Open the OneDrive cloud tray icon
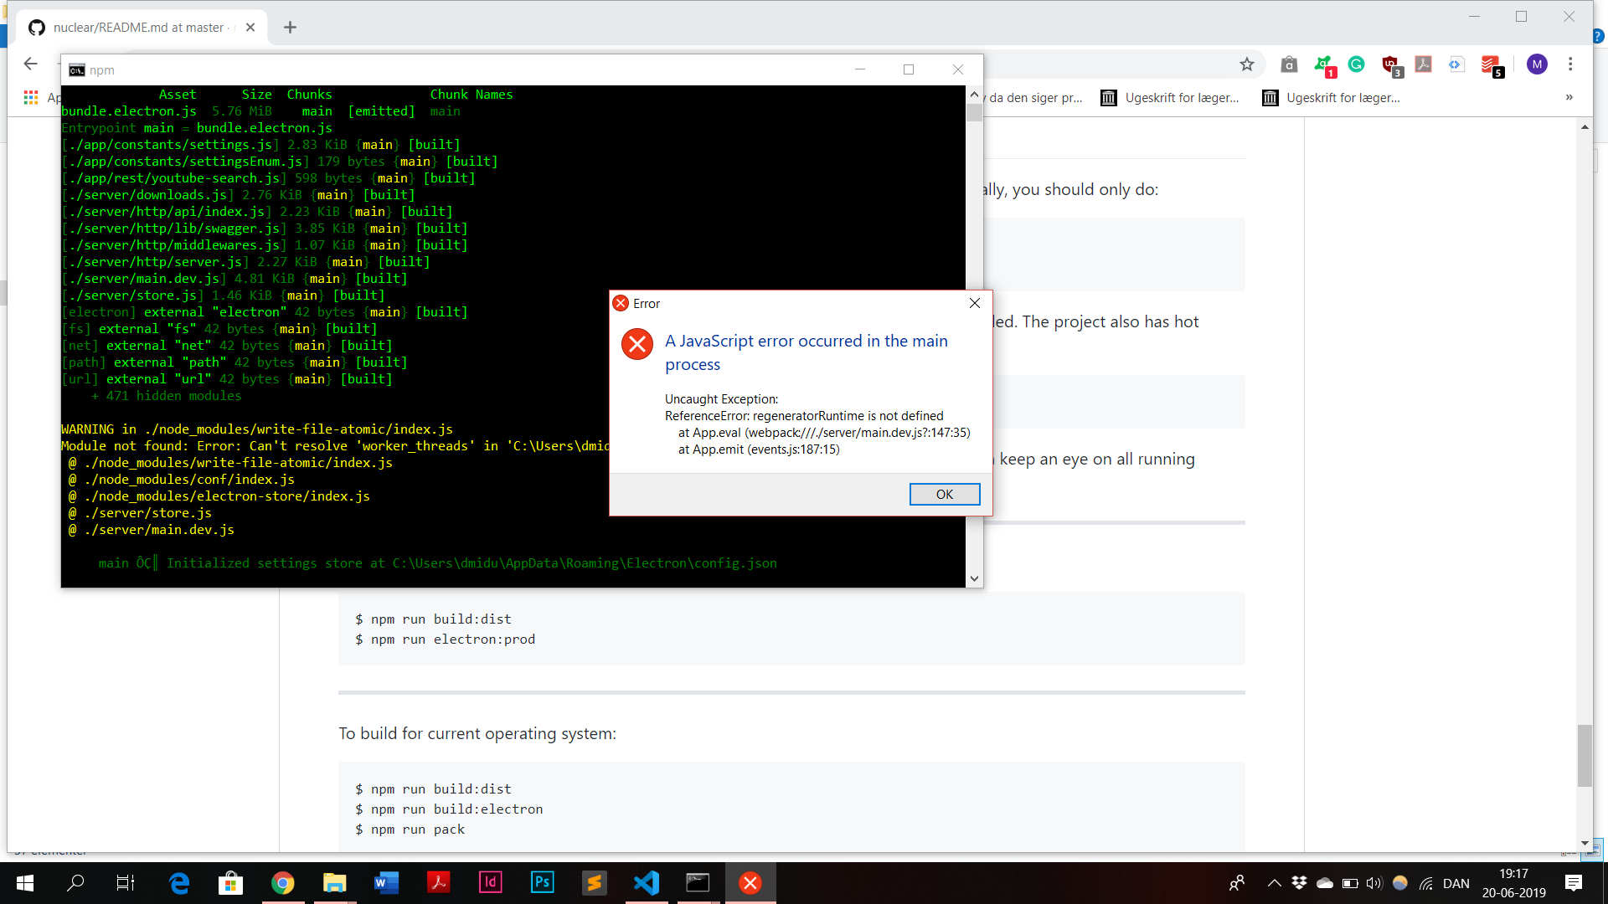1608x904 pixels. tap(1325, 882)
